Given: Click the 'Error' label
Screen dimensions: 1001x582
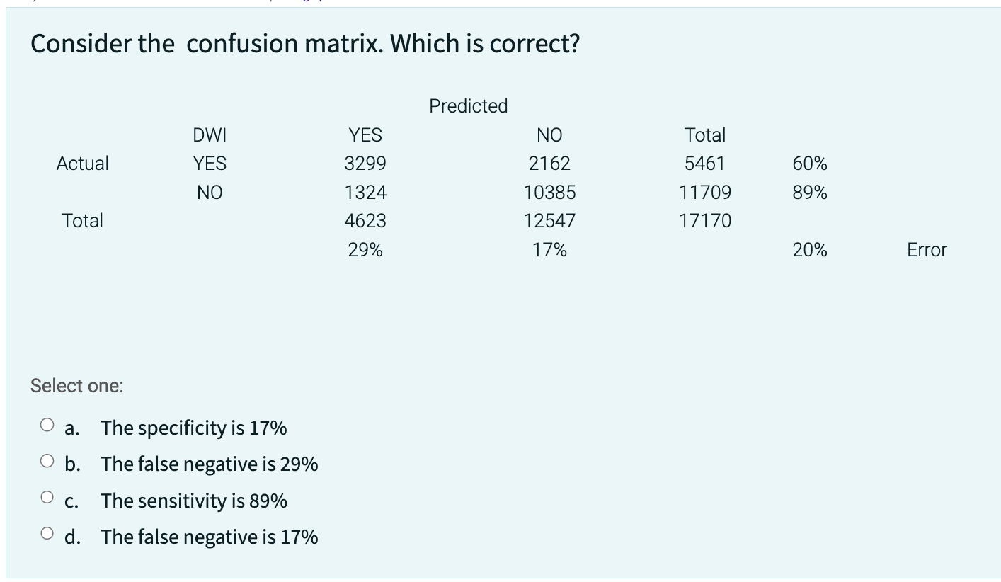Looking at the screenshot, I should 927,249.
